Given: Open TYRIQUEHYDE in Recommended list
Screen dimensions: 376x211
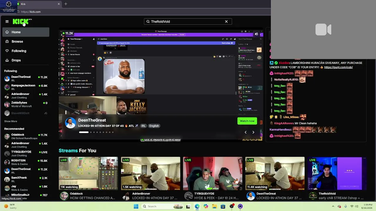Looking at the screenshot, I should 26,154.
